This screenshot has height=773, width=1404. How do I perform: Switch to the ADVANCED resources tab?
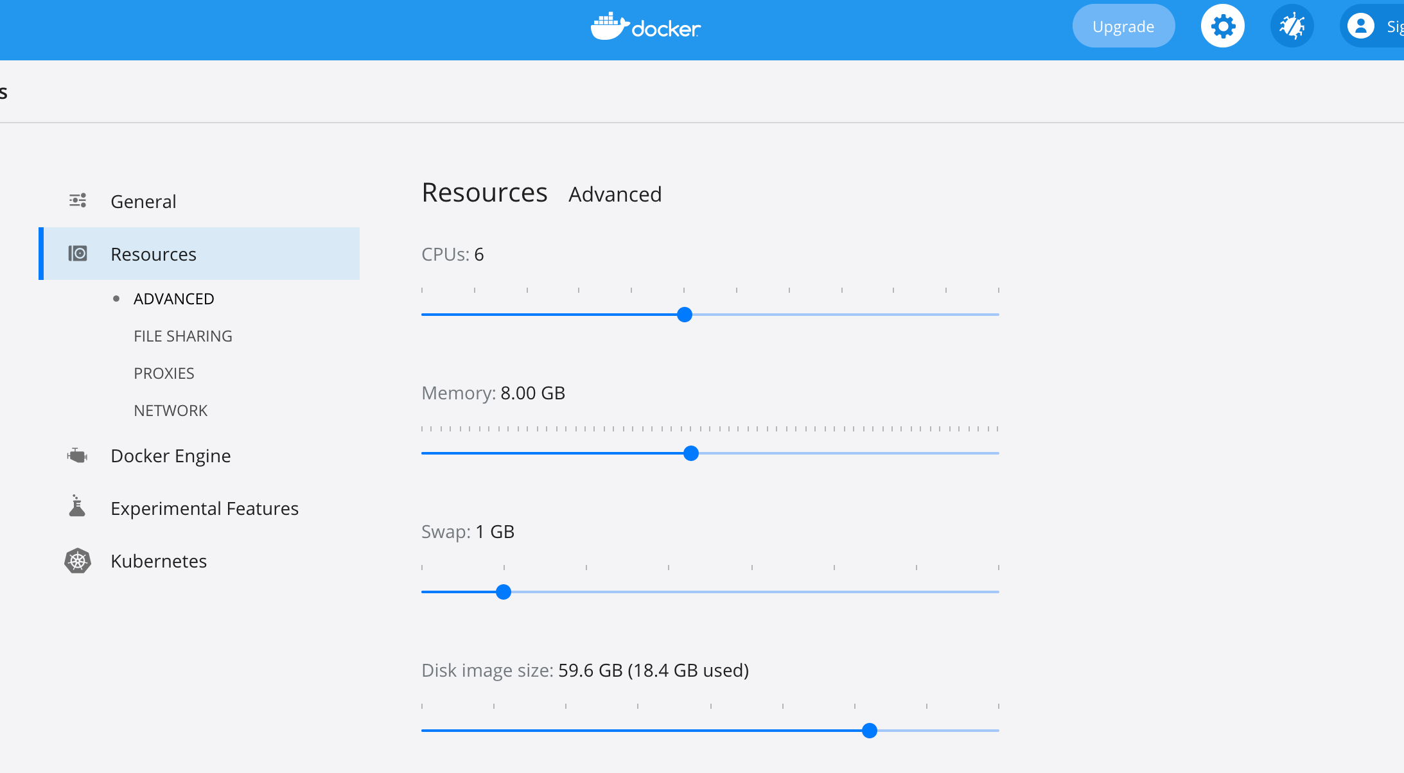point(173,298)
